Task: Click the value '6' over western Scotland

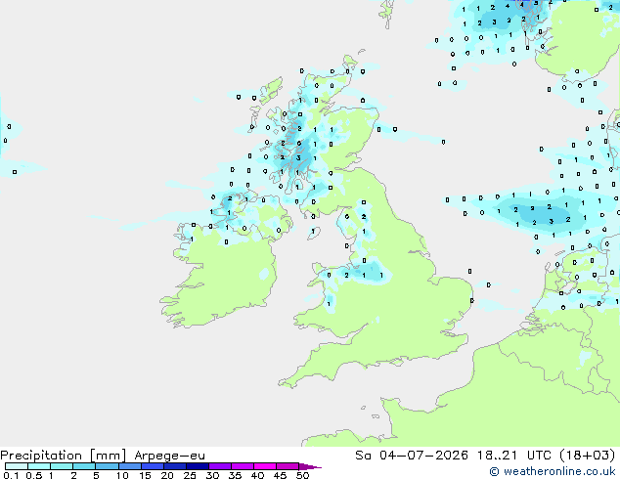Action: coord(299,144)
